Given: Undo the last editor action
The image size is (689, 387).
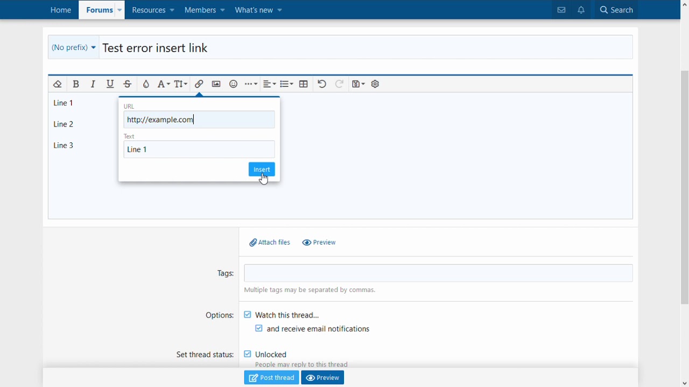Looking at the screenshot, I should point(322,84).
